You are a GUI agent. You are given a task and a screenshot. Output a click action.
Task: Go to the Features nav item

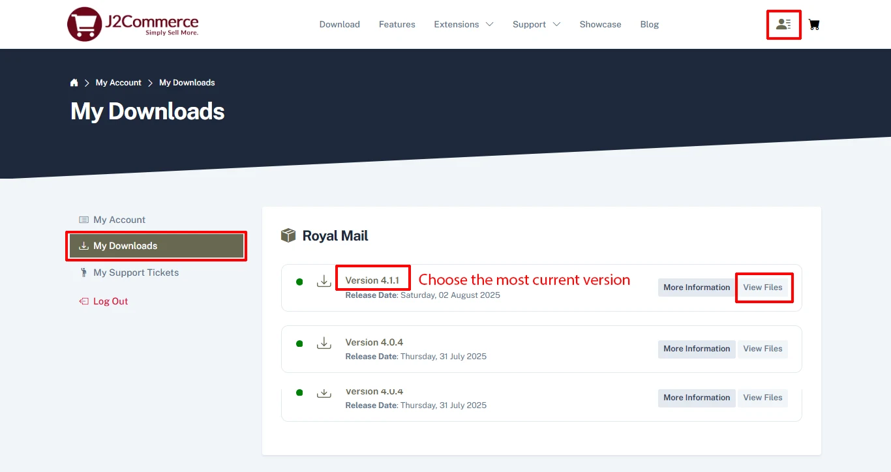tap(397, 25)
